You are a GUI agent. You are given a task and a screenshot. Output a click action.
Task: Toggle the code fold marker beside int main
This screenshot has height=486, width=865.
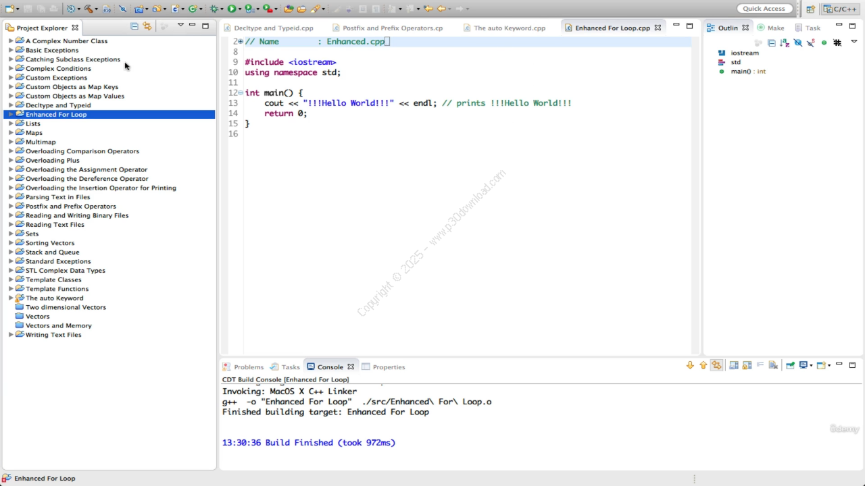pyautogui.click(x=240, y=92)
